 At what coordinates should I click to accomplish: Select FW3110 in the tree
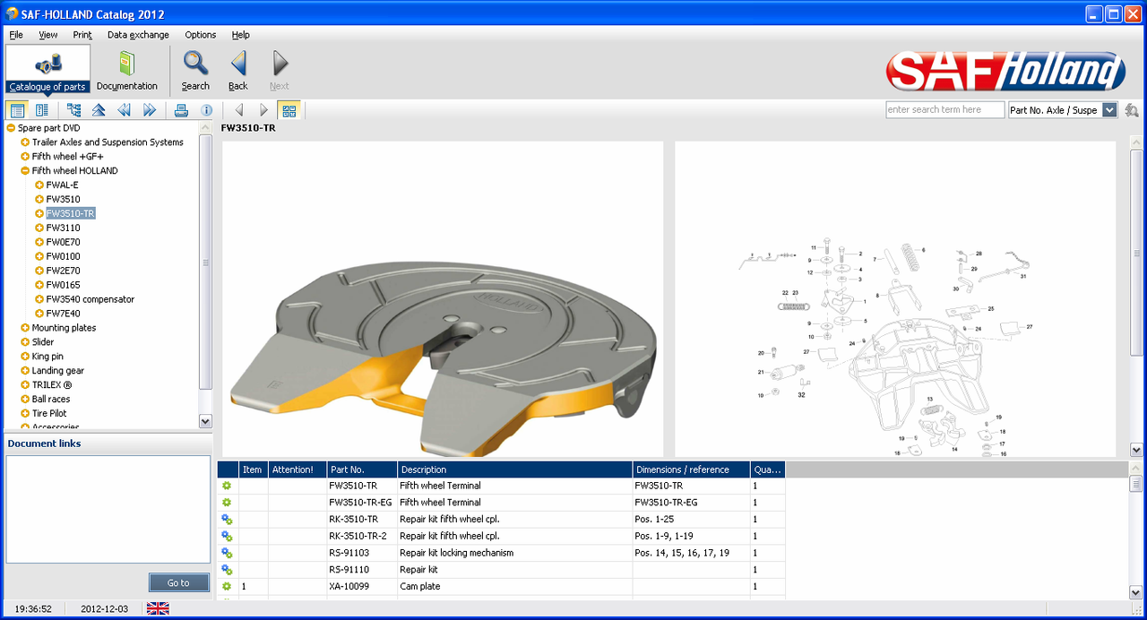(64, 228)
